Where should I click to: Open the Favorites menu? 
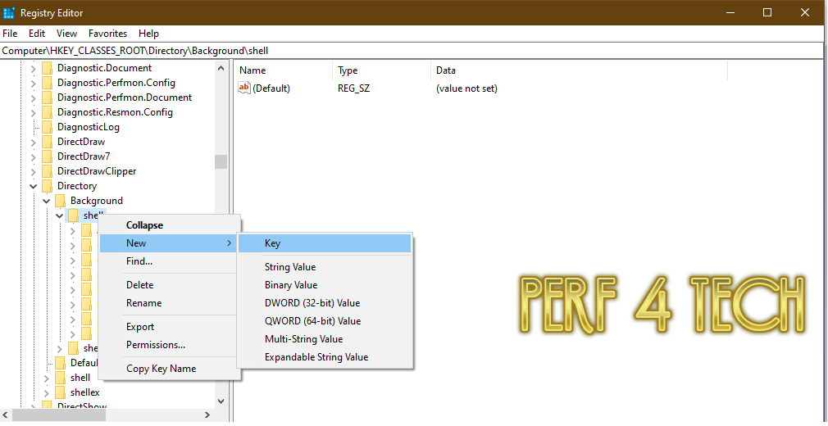pos(107,34)
